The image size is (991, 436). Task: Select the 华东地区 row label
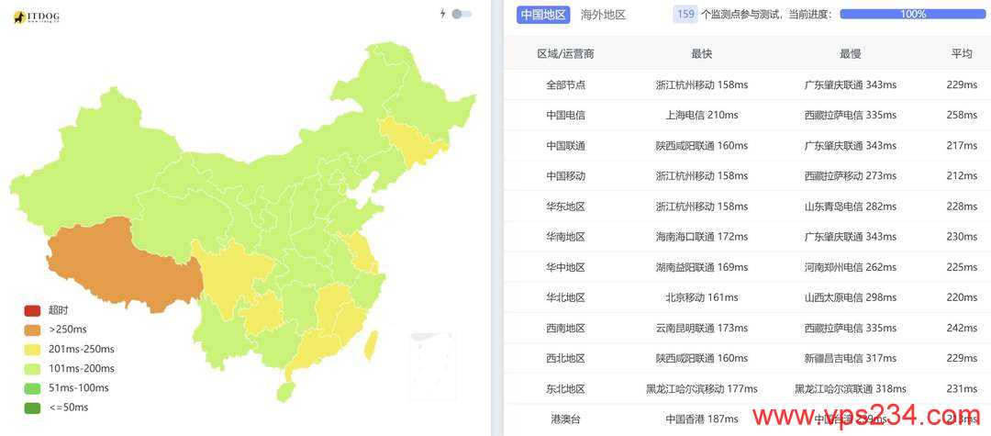coord(565,207)
